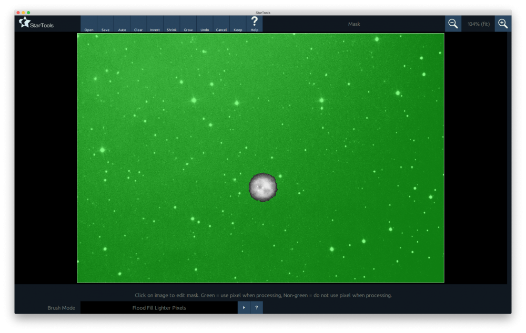Click the 104% (fit) zoom level indicator
Screen dimensions: 526x333
pos(478,24)
